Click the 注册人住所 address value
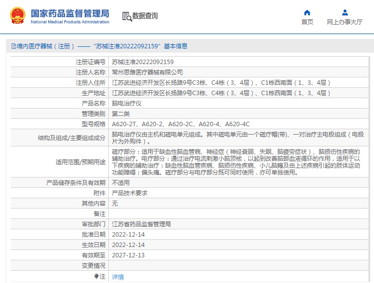 click(x=221, y=83)
